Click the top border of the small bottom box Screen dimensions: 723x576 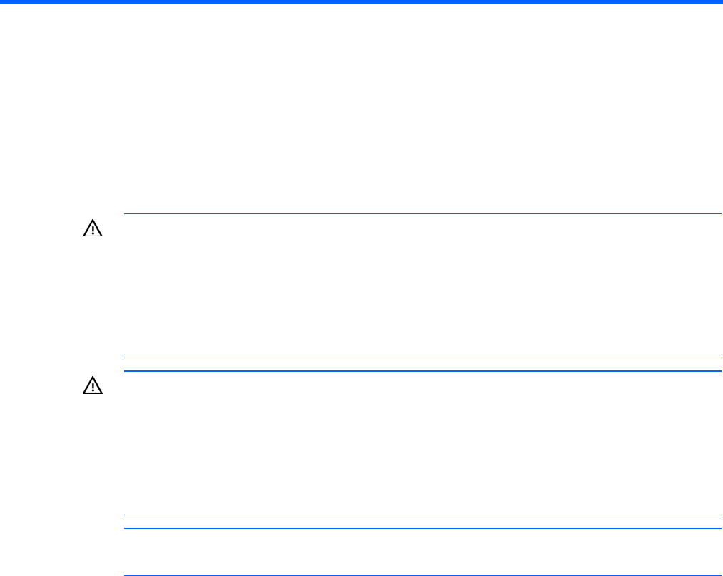(422, 529)
